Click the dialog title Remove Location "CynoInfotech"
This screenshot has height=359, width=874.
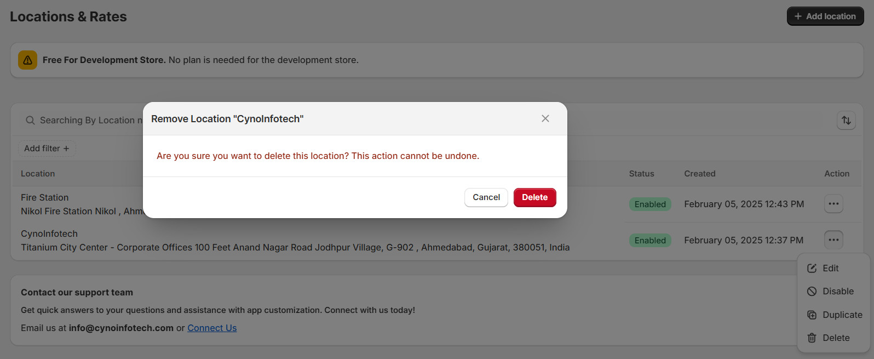227,119
